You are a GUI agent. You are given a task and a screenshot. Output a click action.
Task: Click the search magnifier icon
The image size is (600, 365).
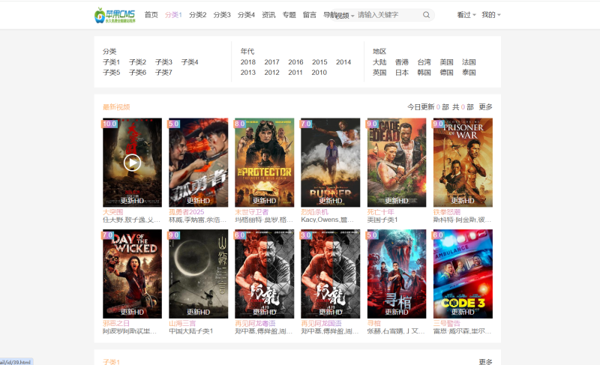426,15
